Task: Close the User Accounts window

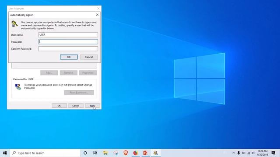Action: click(x=98, y=8)
